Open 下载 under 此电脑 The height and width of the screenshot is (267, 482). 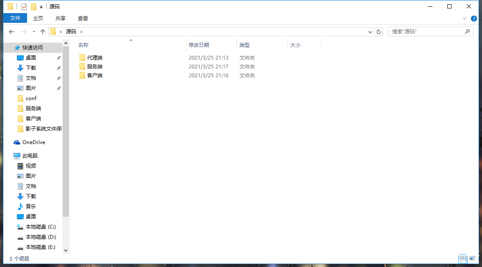point(26,196)
